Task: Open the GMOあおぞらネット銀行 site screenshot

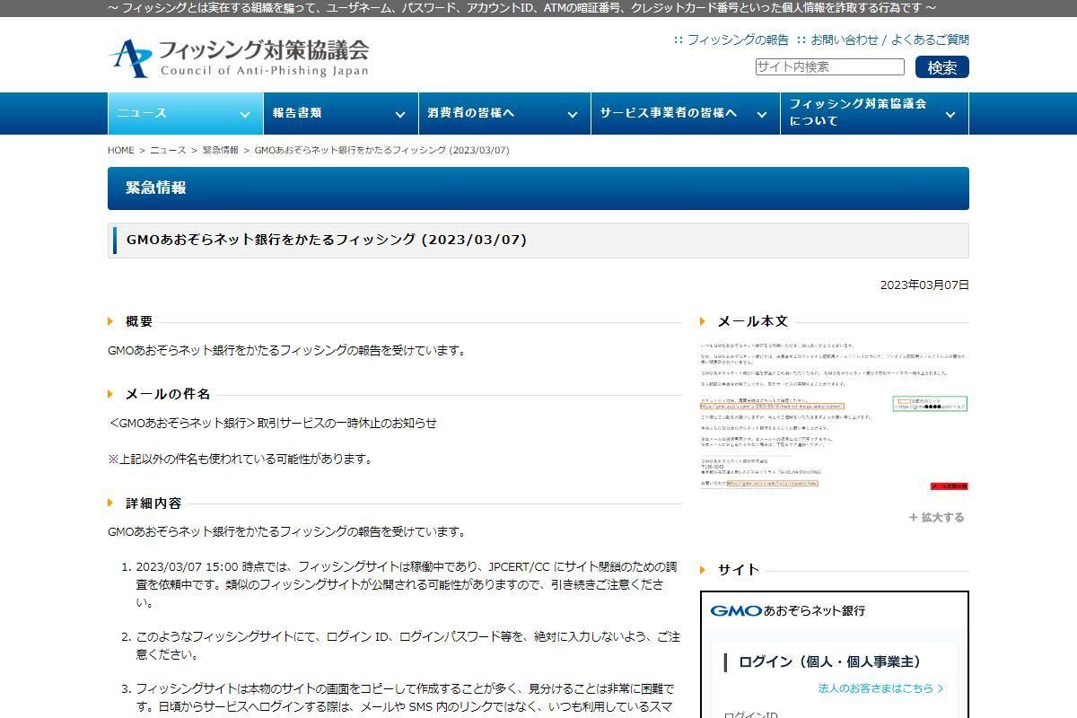Action: click(x=835, y=654)
